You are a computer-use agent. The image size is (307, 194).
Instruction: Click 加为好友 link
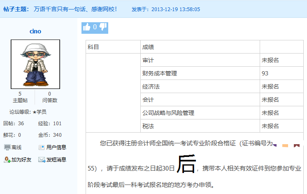[21, 160]
